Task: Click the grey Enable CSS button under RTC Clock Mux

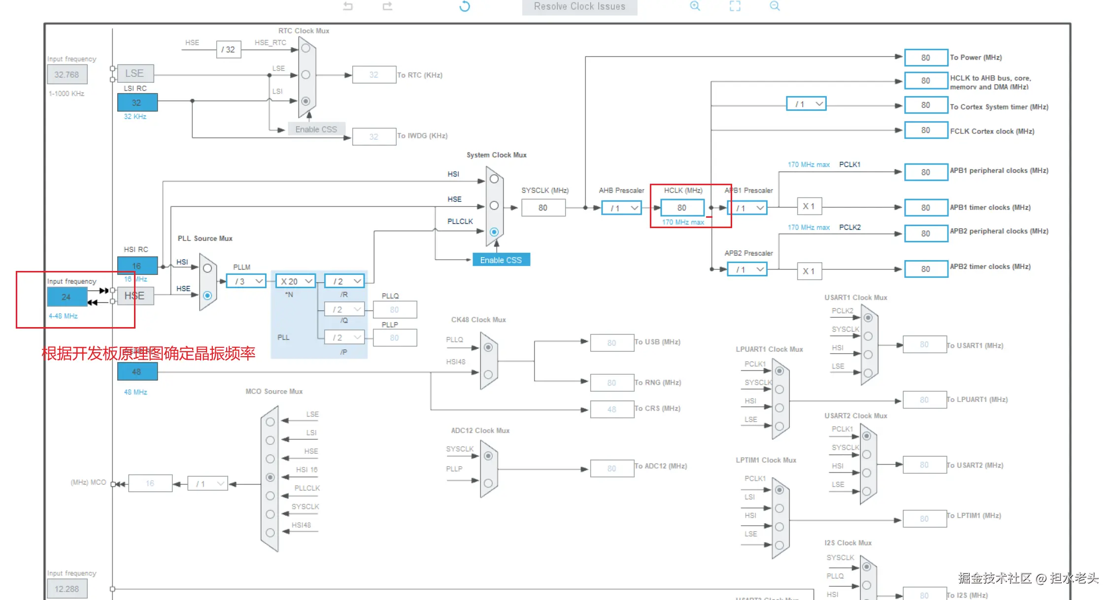Action: point(316,129)
